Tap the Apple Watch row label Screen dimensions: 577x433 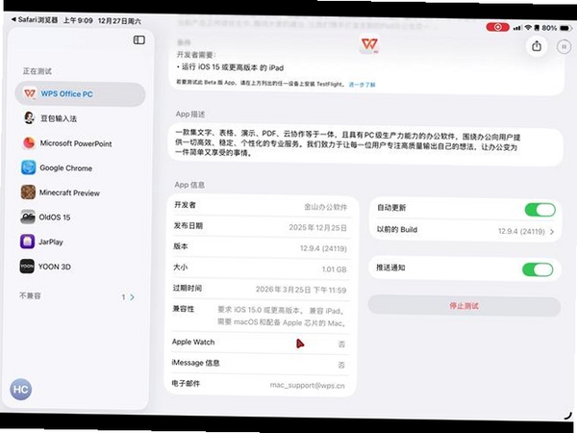[x=193, y=342]
